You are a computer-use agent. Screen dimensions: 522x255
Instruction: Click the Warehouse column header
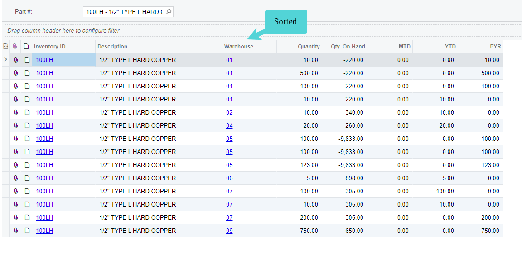249,47
